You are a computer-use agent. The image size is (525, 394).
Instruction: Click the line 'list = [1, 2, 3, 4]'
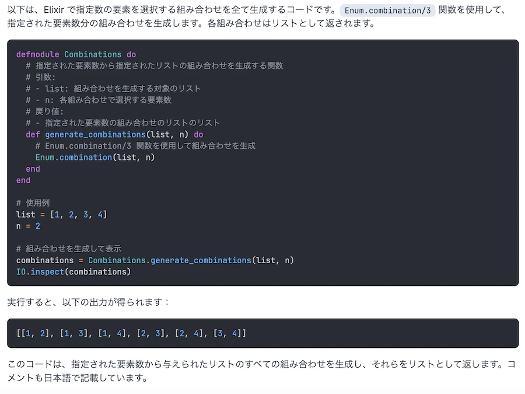62,215
